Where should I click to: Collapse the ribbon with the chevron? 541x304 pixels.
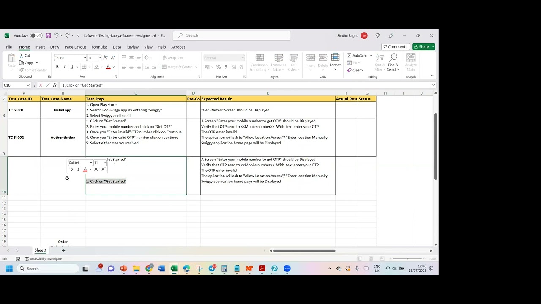[432, 76]
